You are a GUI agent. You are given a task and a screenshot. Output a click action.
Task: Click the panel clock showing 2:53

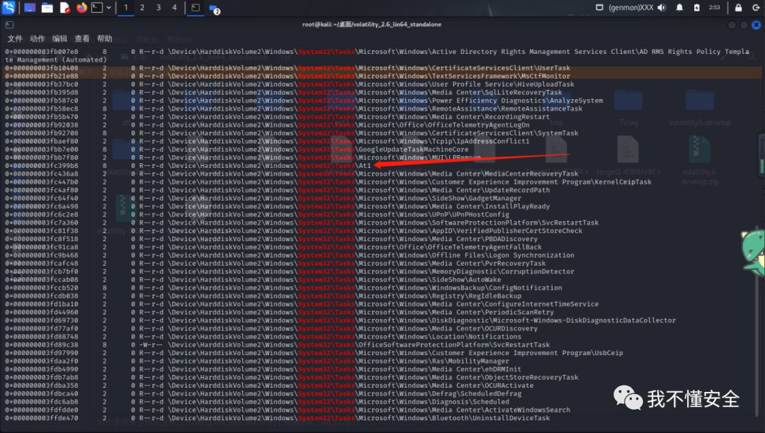(x=714, y=7)
